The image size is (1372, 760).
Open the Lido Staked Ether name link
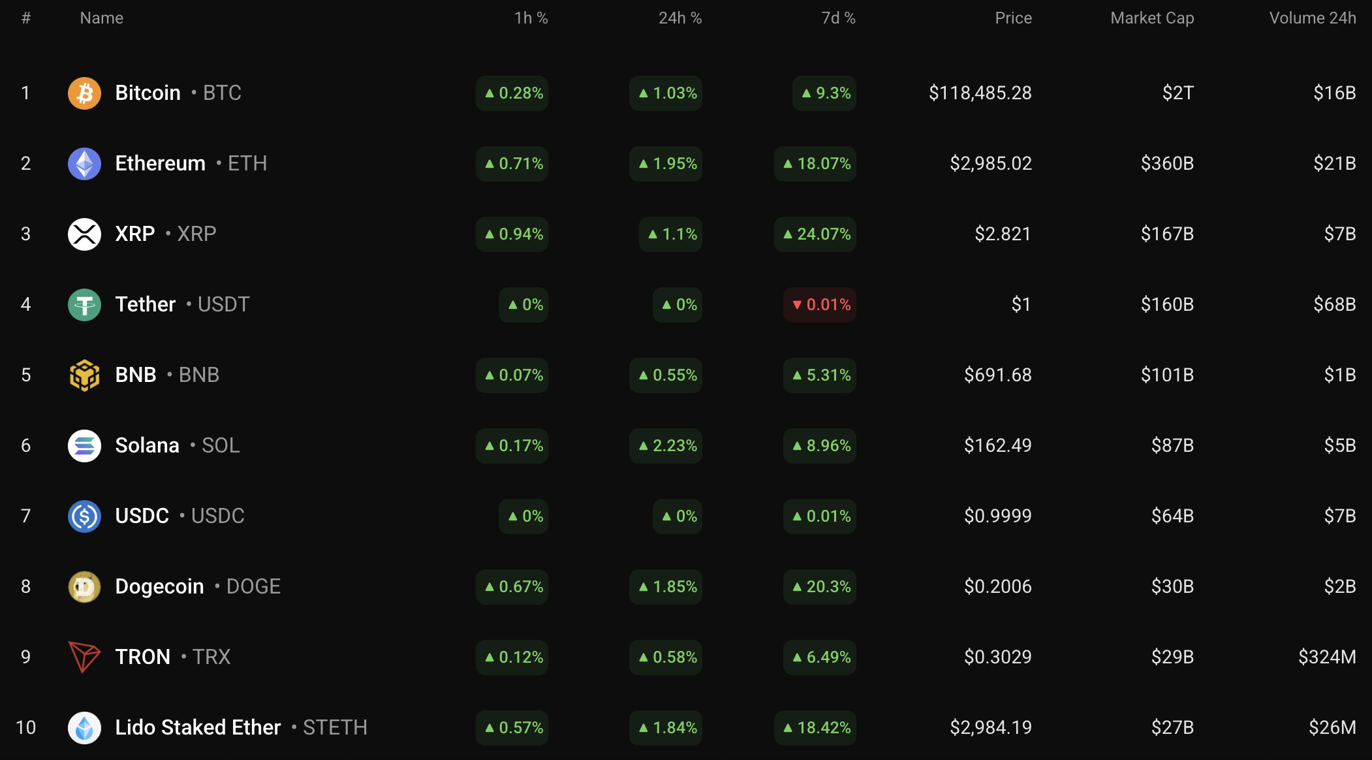click(198, 728)
